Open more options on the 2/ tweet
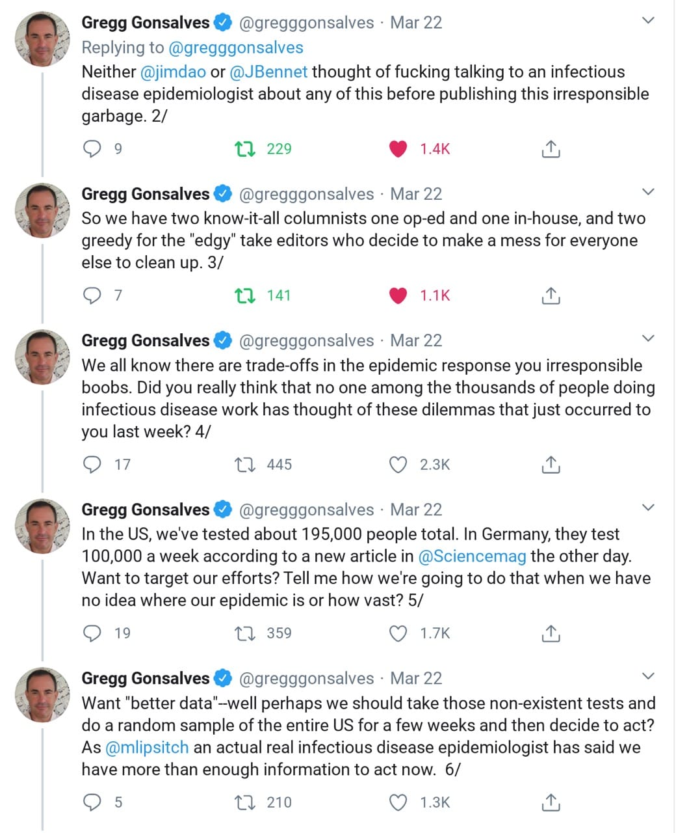This screenshot has width=676, height=833. [x=647, y=21]
